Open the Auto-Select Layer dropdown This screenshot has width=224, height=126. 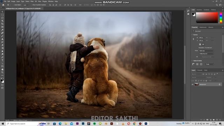point(26,5)
